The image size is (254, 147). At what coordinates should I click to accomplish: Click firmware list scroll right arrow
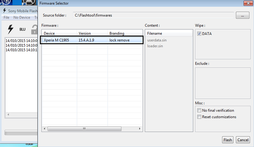140,129
